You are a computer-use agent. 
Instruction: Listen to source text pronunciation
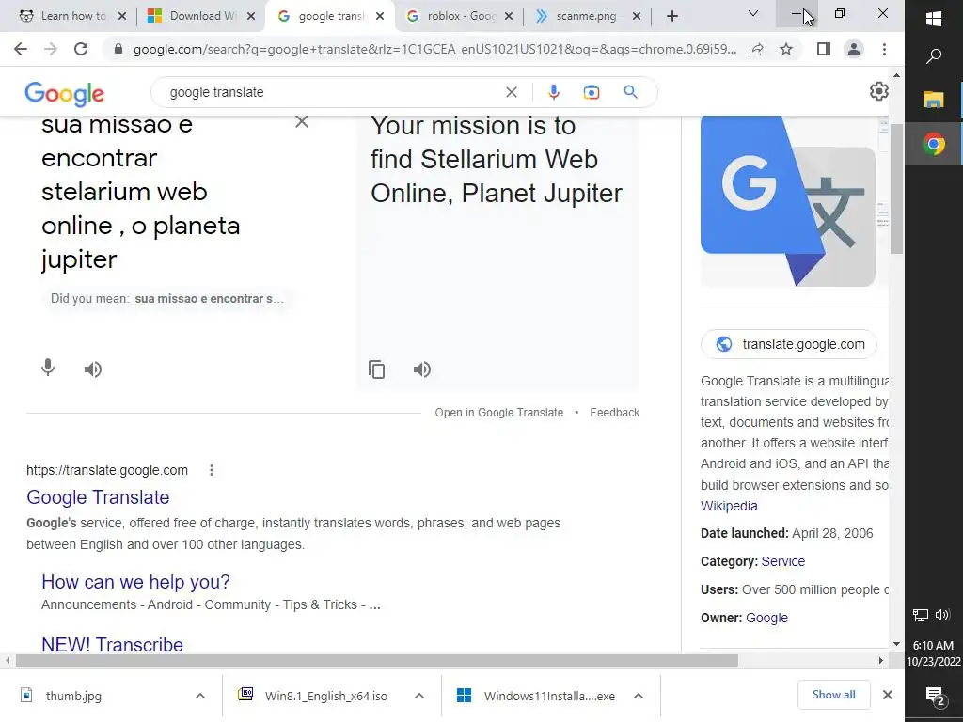coord(93,369)
